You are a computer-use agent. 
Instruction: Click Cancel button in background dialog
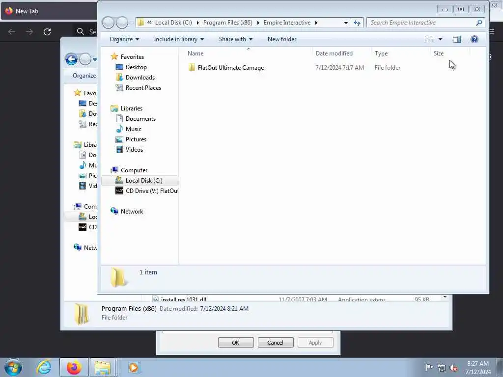(x=275, y=342)
